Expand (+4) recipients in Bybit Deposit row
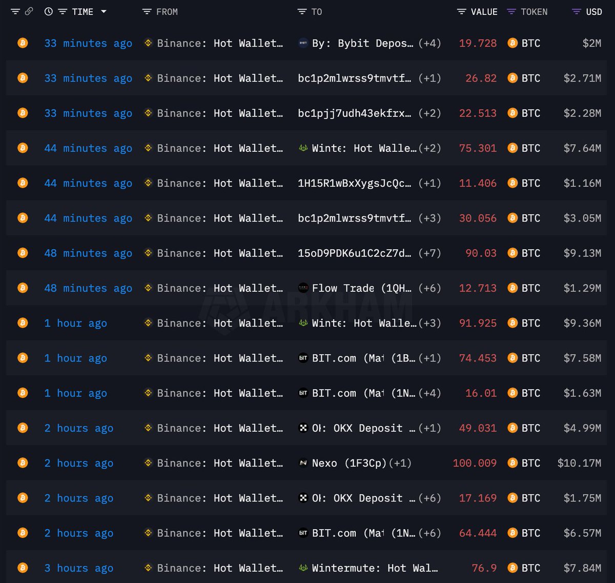Image resolution: width=615 pixels, height=583 pixels. [x=429, y=43]
